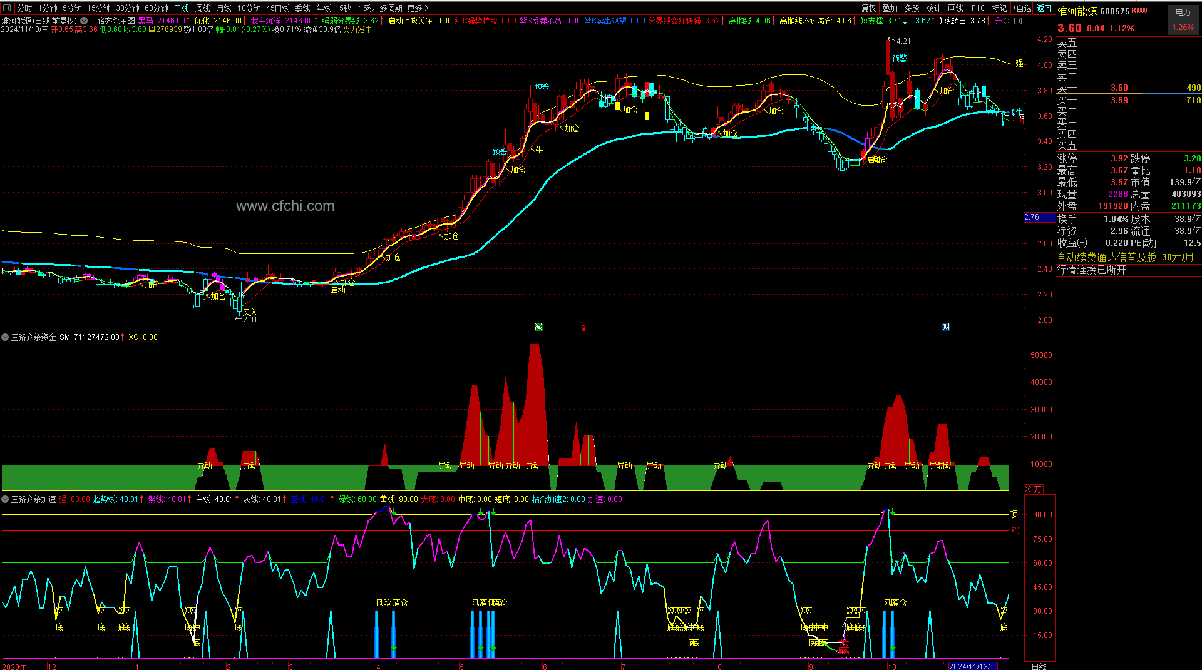Click the red $ marker on chart
Screen dimensions: 1202x670
[x=583, y=327]
